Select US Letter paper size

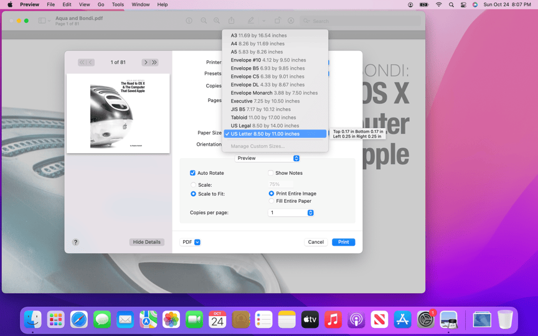pos(275,134)
